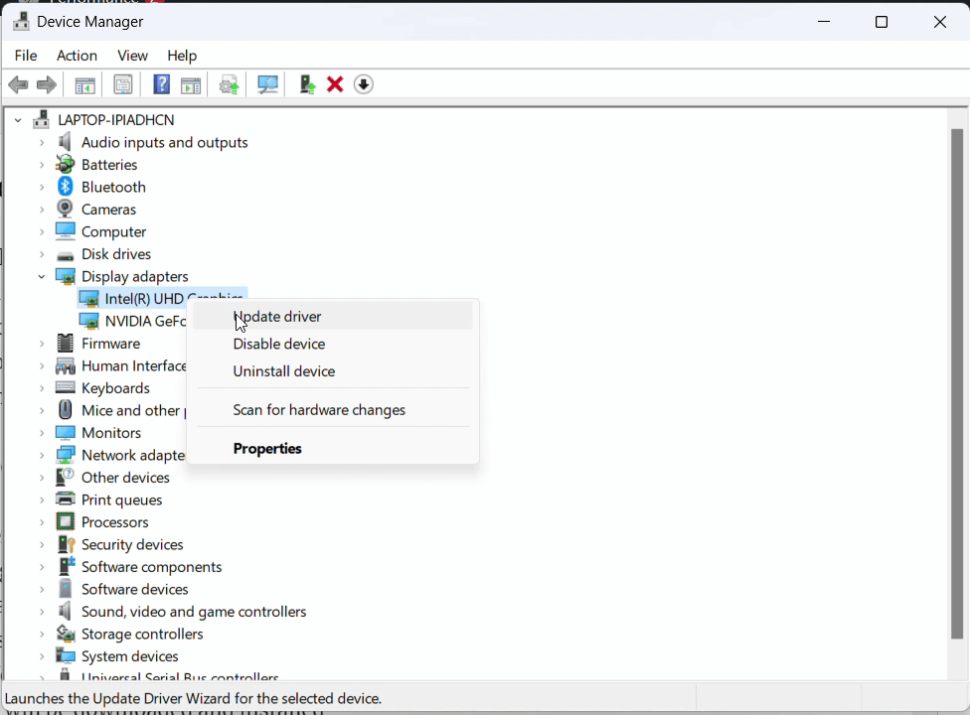The height and width of the screenshot is (715, 970).
Task: Click black down-arrow Disable device icon
Action: (363, 84)
